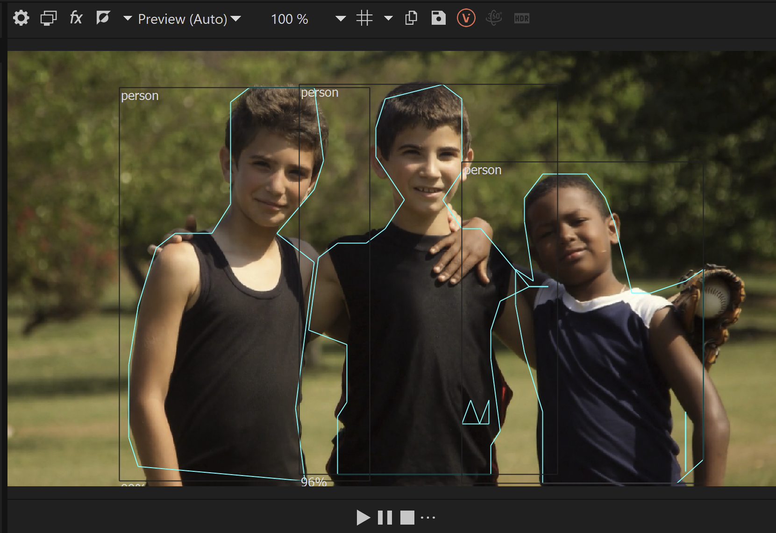Save snapshot to file with floppy icon
This screenshot has height=533, width=776.
[438, 18]
